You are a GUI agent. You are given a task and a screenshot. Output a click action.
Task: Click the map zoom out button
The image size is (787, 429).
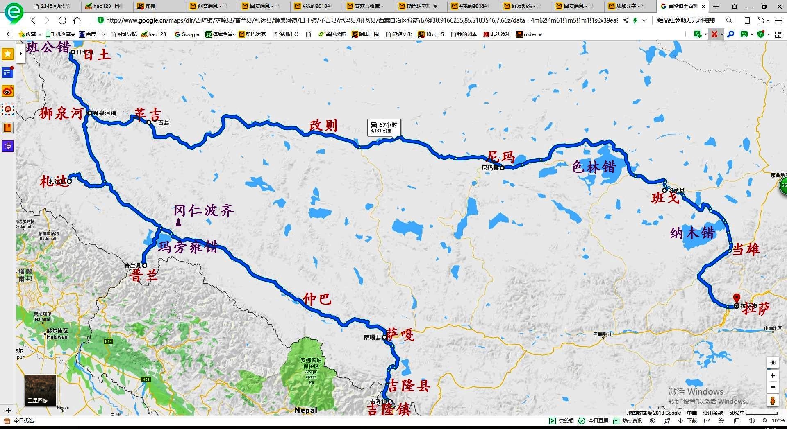tap(773, 387)
